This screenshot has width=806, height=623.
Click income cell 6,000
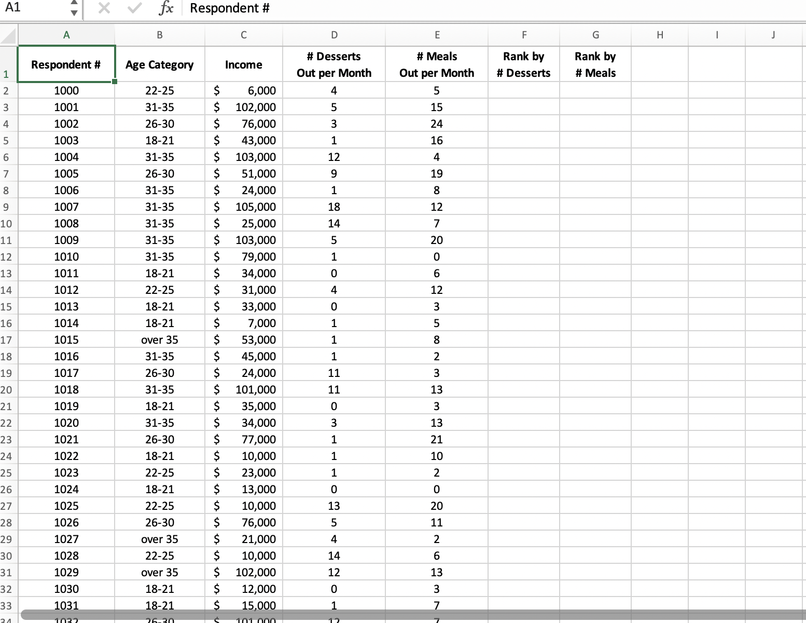244,91
